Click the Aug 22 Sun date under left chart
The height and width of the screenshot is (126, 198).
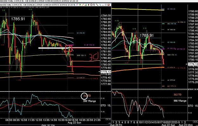tap(74, 123)
